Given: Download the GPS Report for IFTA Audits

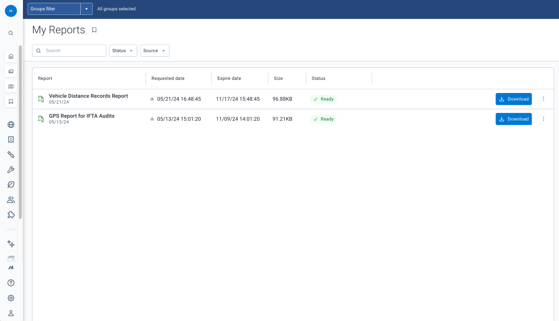Looking at the screenshot, I should (x=513, y=119).
